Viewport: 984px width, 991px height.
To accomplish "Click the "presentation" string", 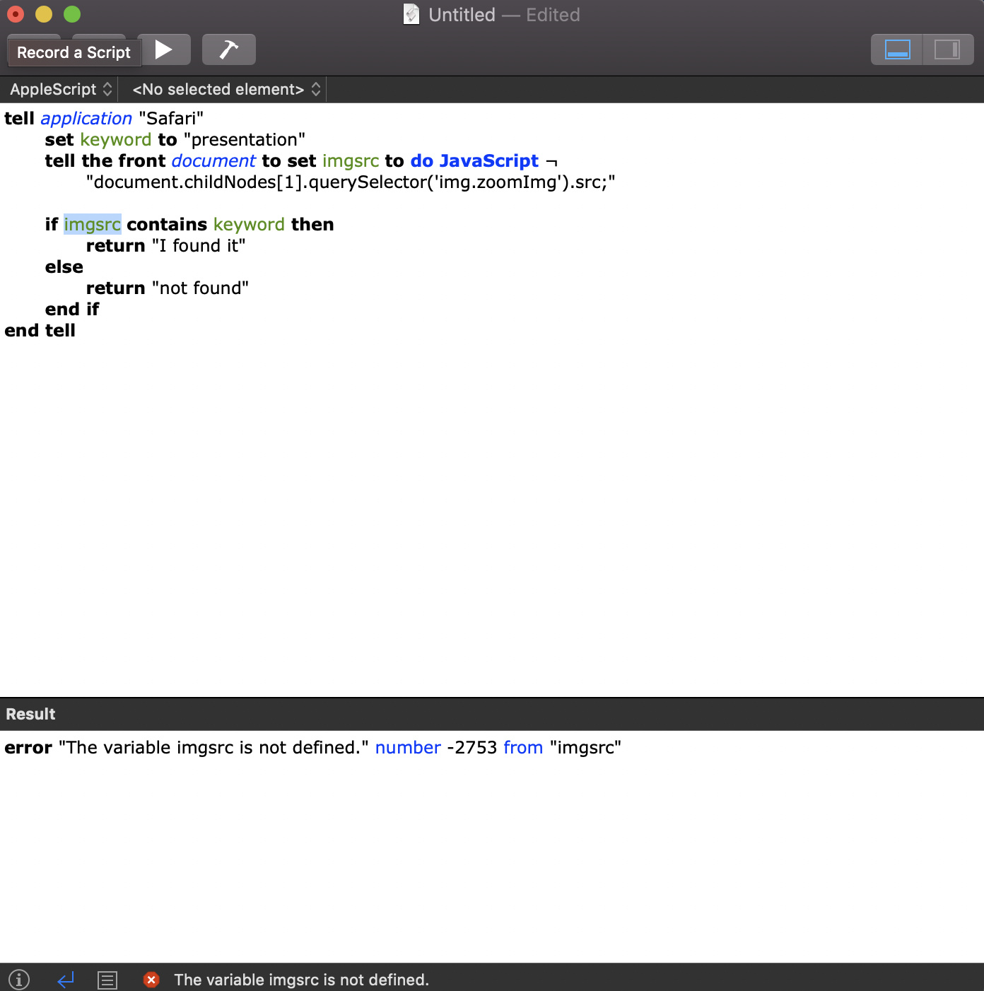I will (x=245, y=139).
